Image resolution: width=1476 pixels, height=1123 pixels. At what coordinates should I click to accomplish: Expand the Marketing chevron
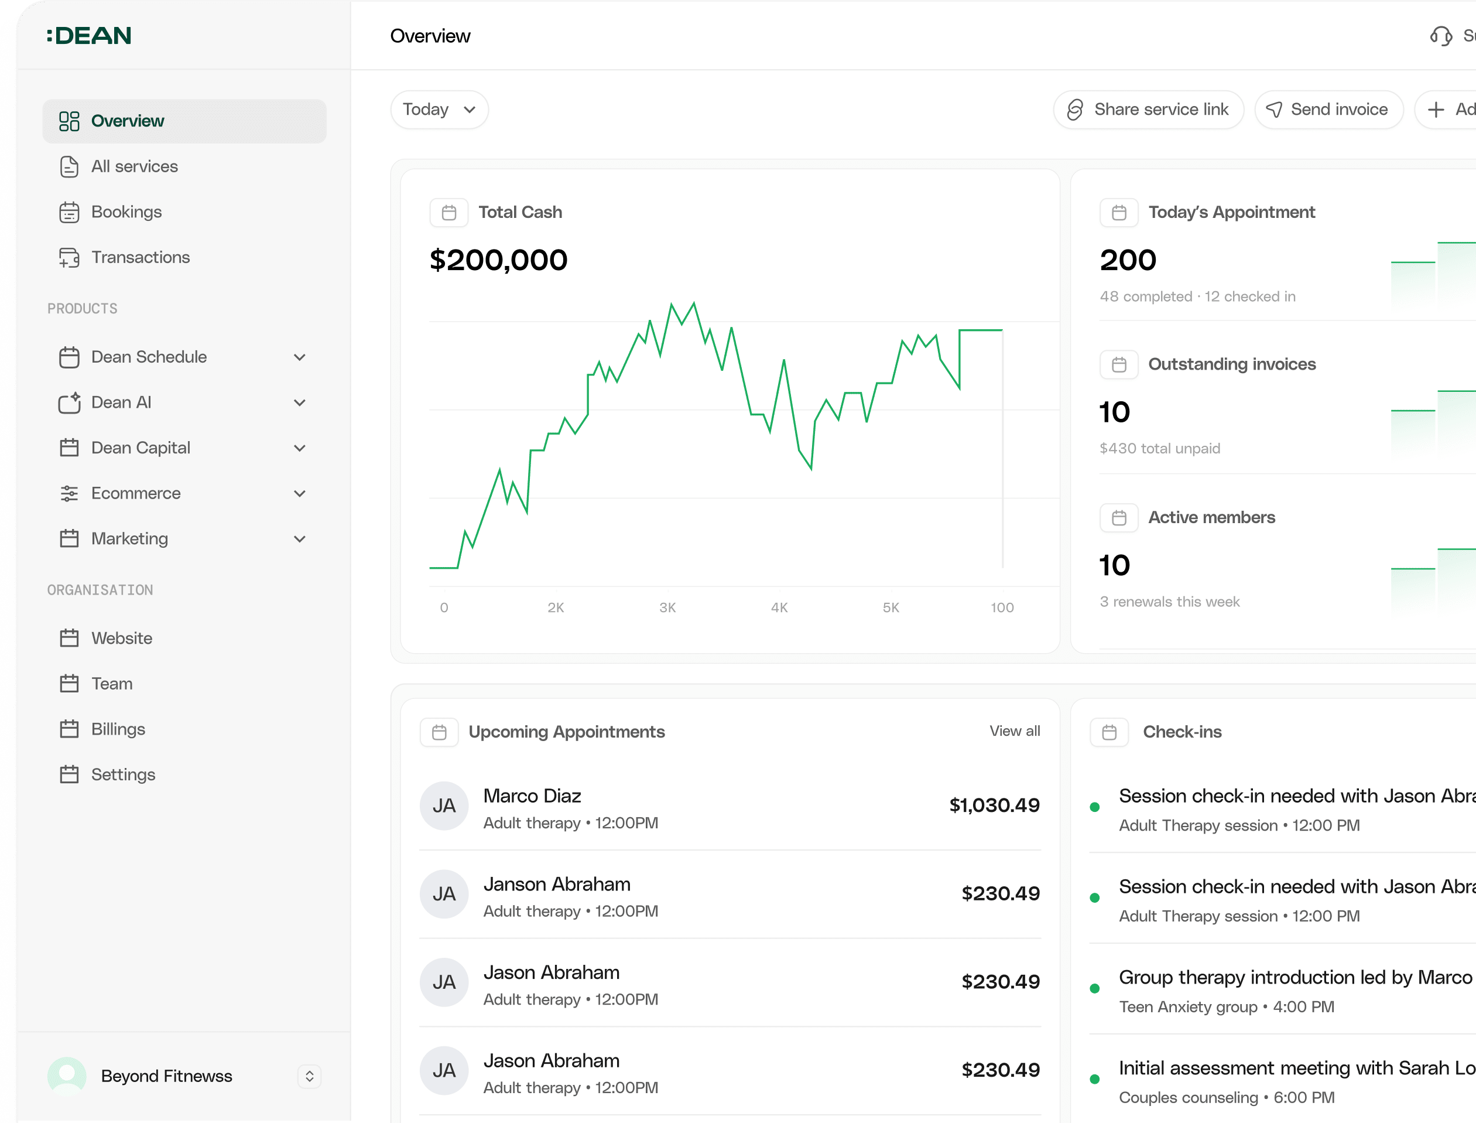point(299,540)
